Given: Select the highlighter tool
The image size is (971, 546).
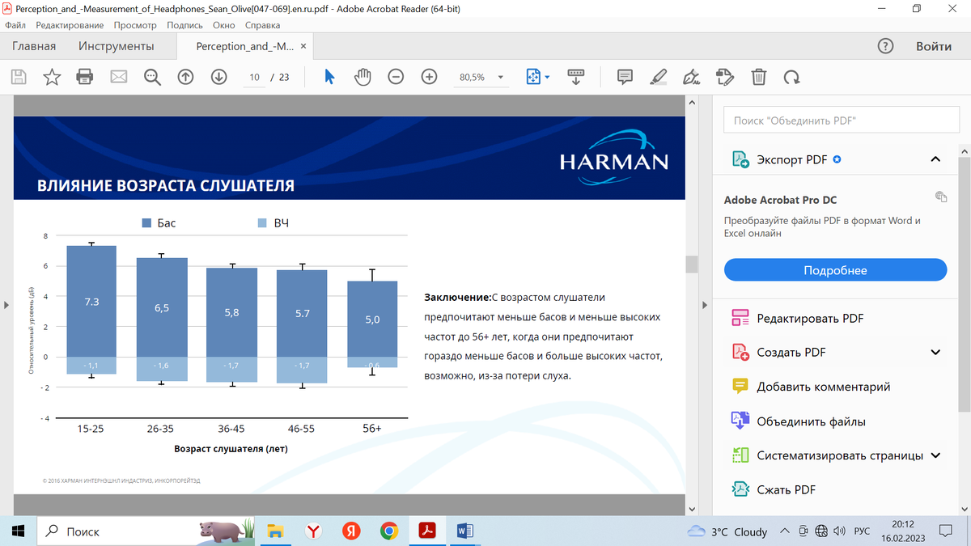Looking at the screenshot, I should click(658, 77).
